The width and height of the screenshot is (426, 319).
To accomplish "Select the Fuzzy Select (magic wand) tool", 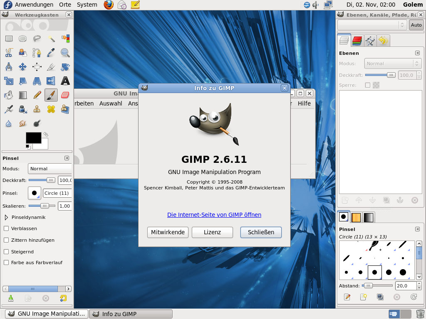I will pyautogui.click(x=51, y=39).
